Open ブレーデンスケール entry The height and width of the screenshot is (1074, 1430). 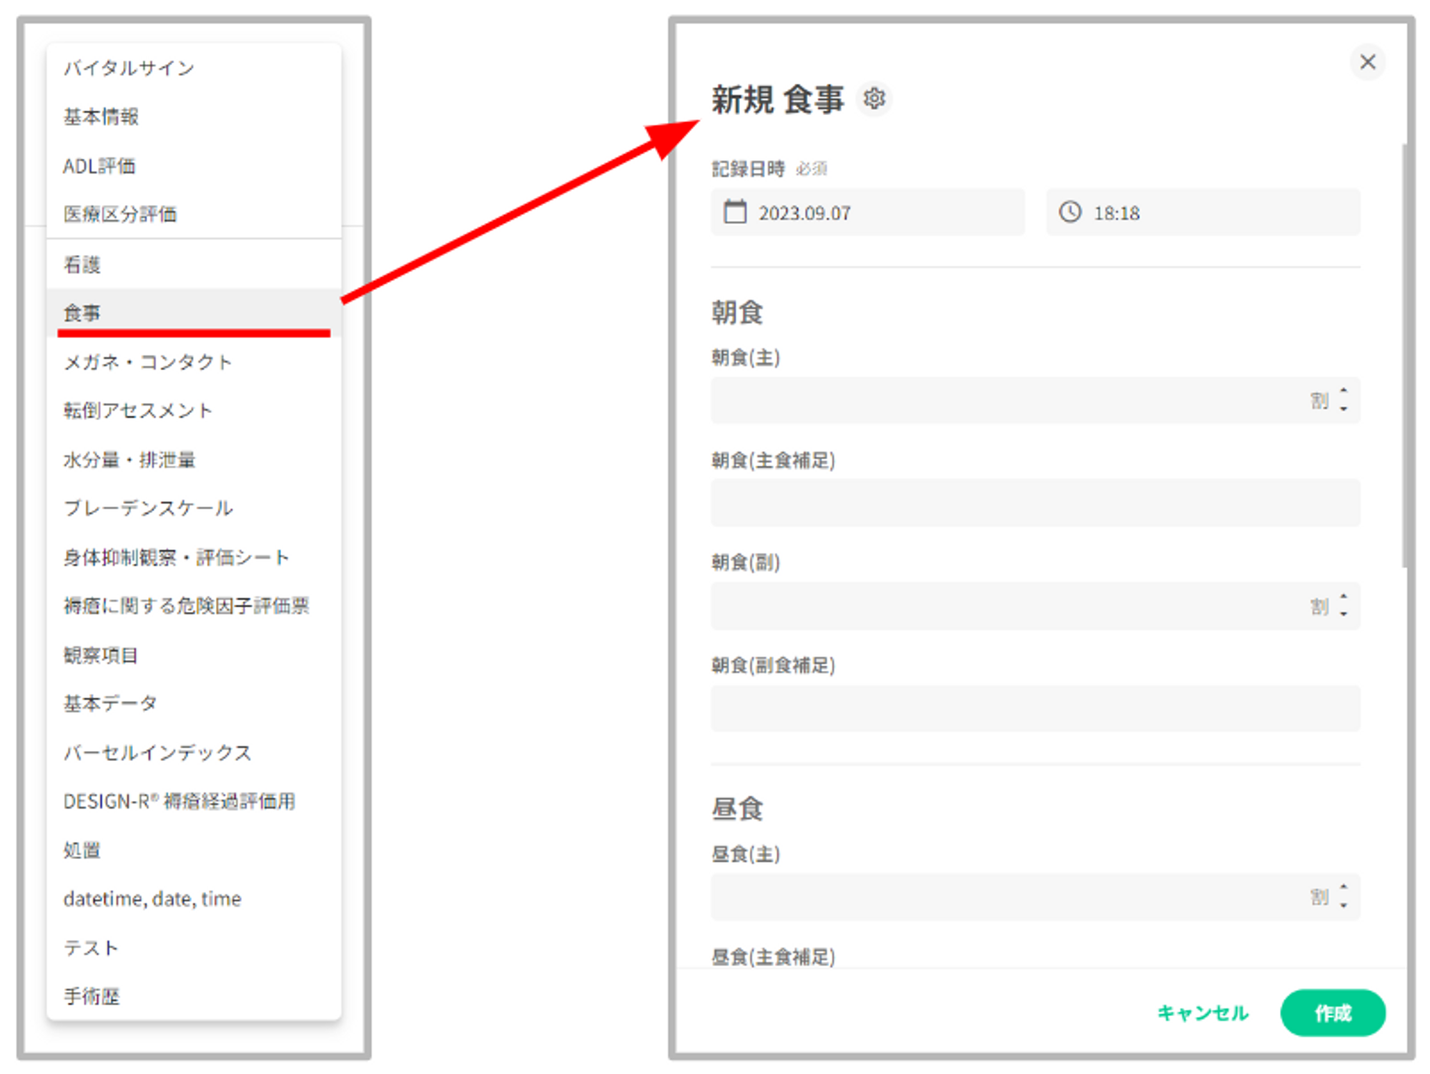[148, 508]
